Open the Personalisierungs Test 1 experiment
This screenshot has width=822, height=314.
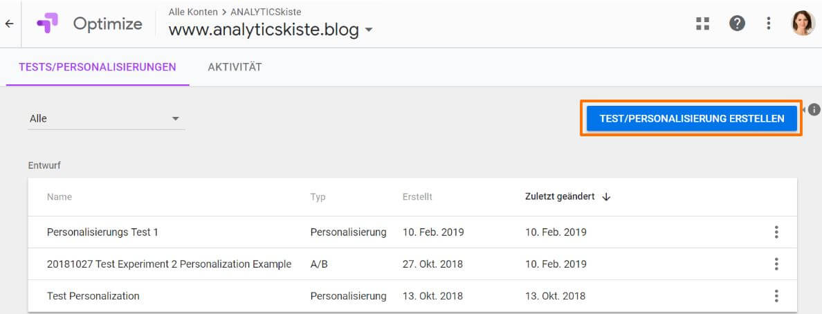[x=102, y=232]
